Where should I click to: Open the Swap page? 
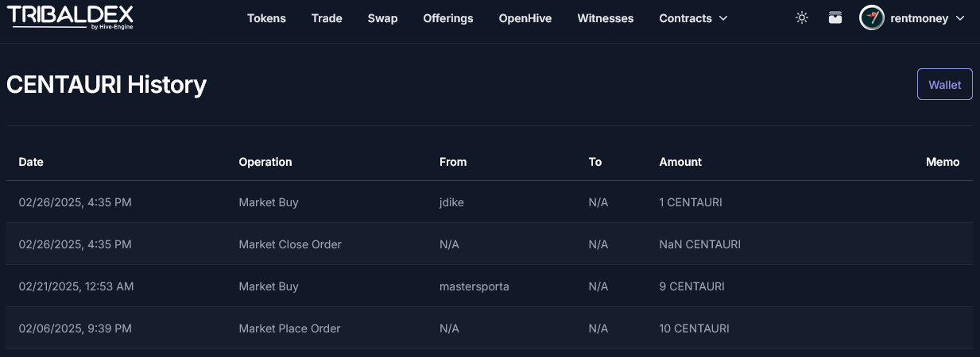point(382,18)
